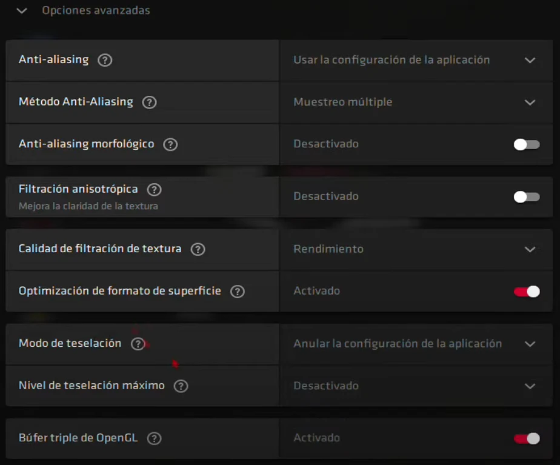Click help icon beside Búfer triple de OpenGL

[154, 438]
